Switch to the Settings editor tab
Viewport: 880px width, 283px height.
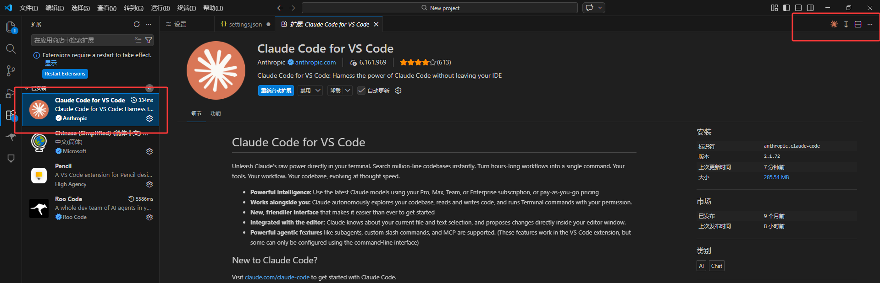tap(187, 24)
